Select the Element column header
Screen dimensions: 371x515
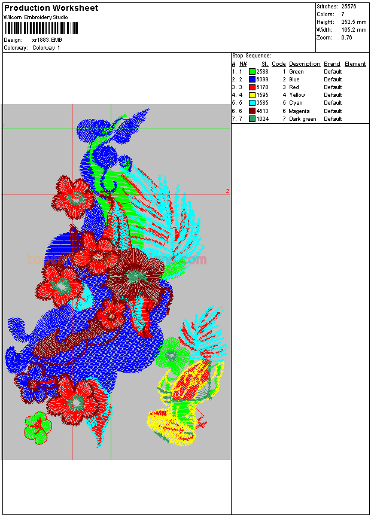(x=355, y=64)
